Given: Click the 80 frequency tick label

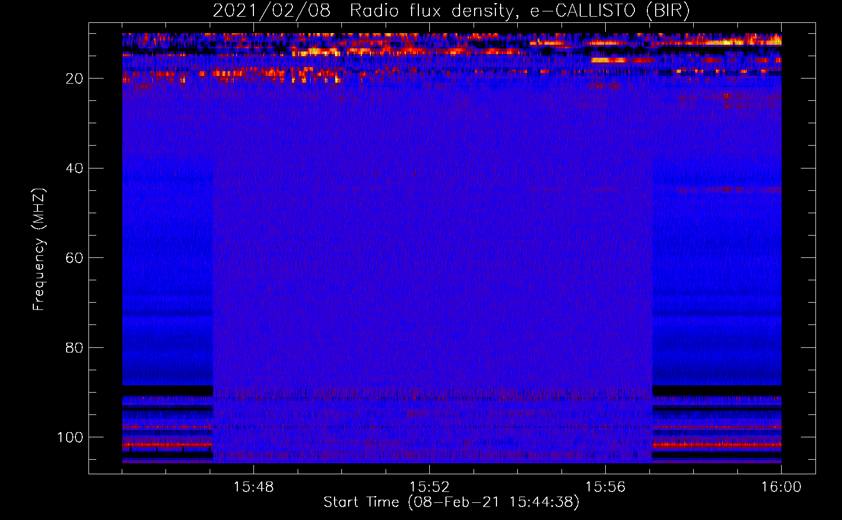Looking at the screenshot, I should (74, 347).
